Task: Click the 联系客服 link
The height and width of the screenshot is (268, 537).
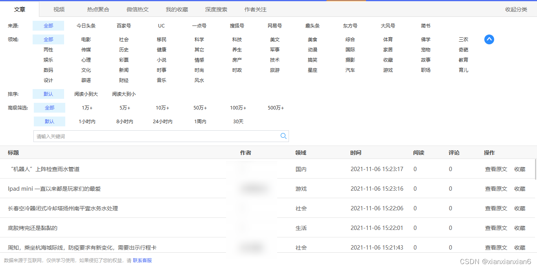Action: [x=142, y=261]
